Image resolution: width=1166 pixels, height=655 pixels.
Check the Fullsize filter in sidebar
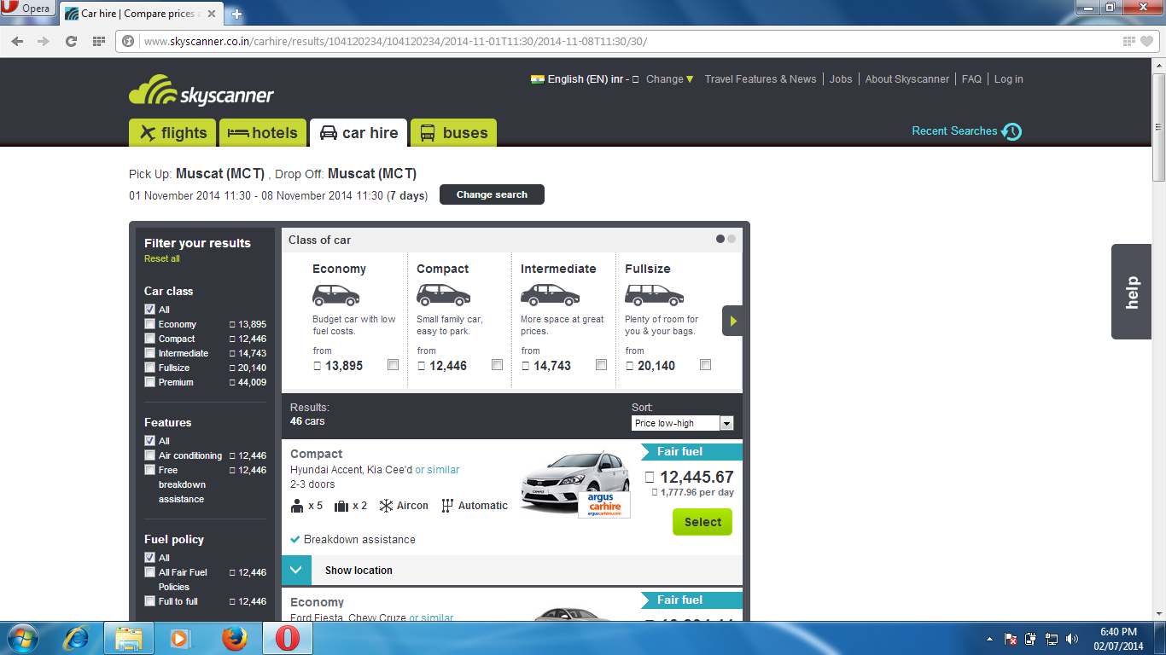150,368
